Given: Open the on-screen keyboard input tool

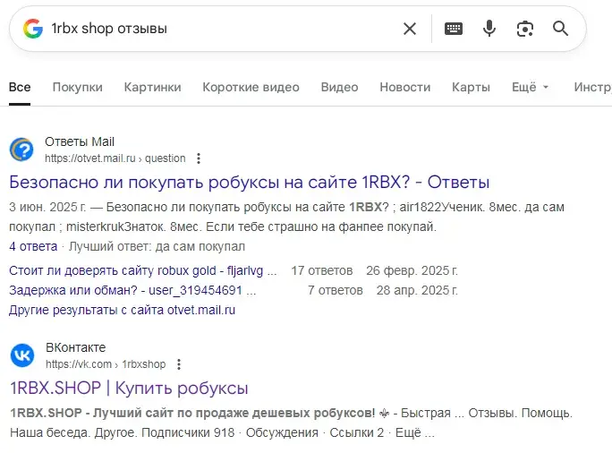Looking at the screenshot, I should 454,29.
